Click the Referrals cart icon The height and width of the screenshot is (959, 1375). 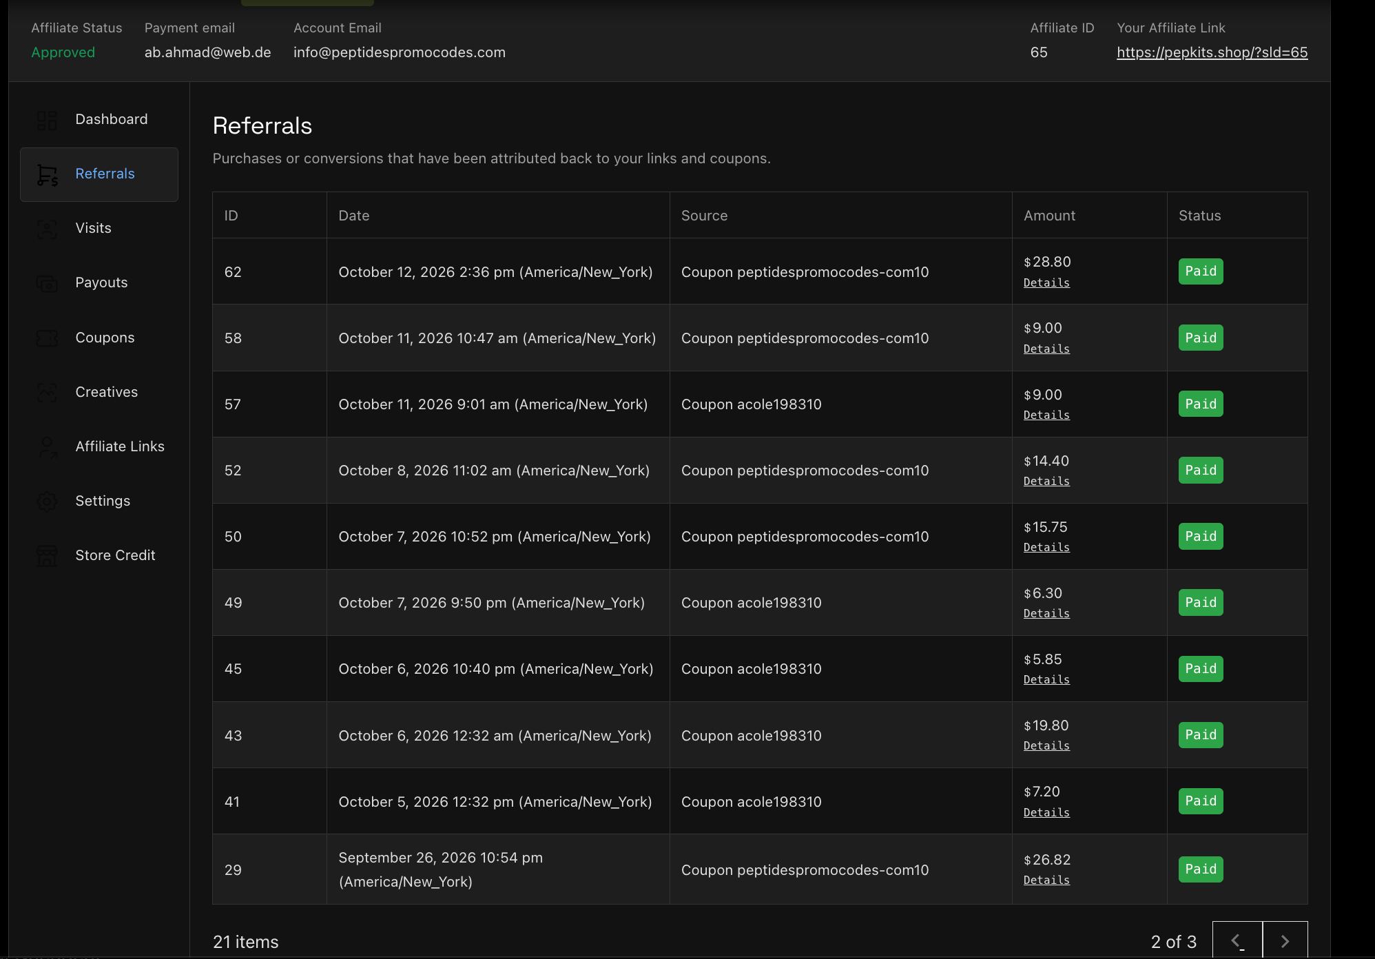(x=47, y=175)
